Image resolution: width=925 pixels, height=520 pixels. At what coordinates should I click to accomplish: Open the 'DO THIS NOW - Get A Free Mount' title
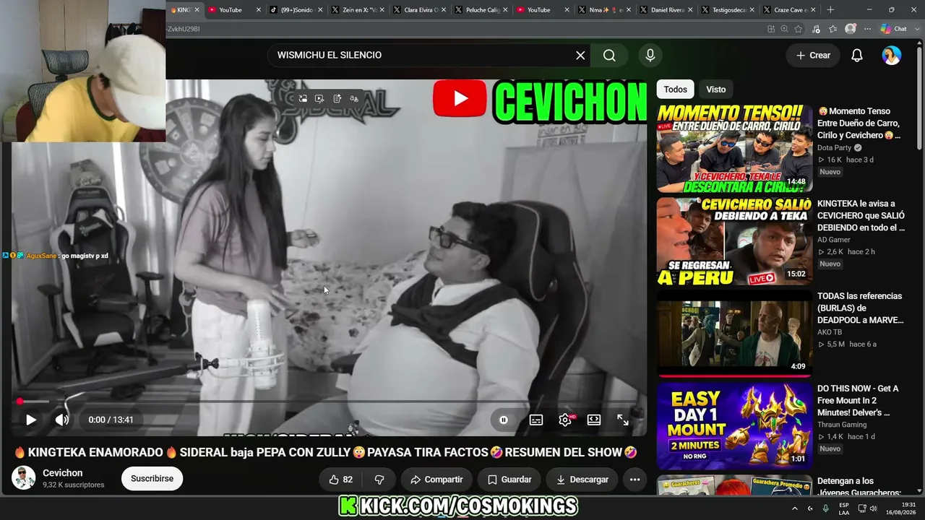(859, 401)
